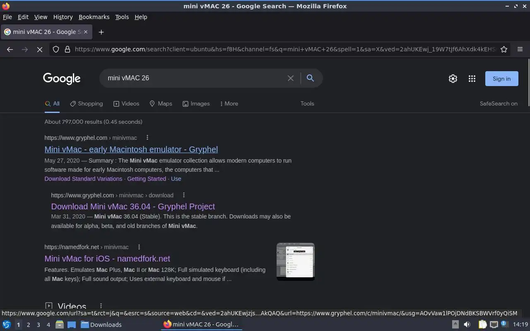
Task: Open the Google apps grid
Action: point(472,79)
